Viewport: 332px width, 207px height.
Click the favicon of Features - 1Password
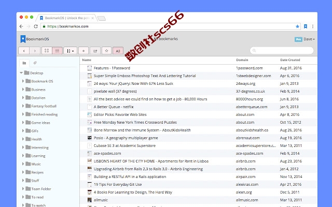point(90,68)
